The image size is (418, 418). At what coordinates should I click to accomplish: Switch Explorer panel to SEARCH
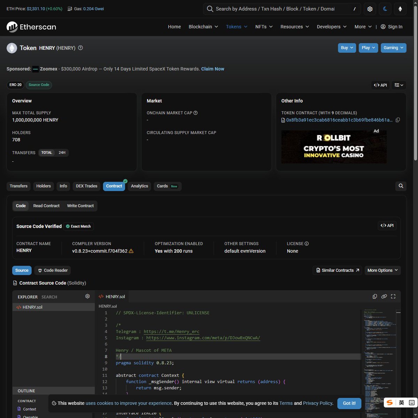tap(49, 297)
